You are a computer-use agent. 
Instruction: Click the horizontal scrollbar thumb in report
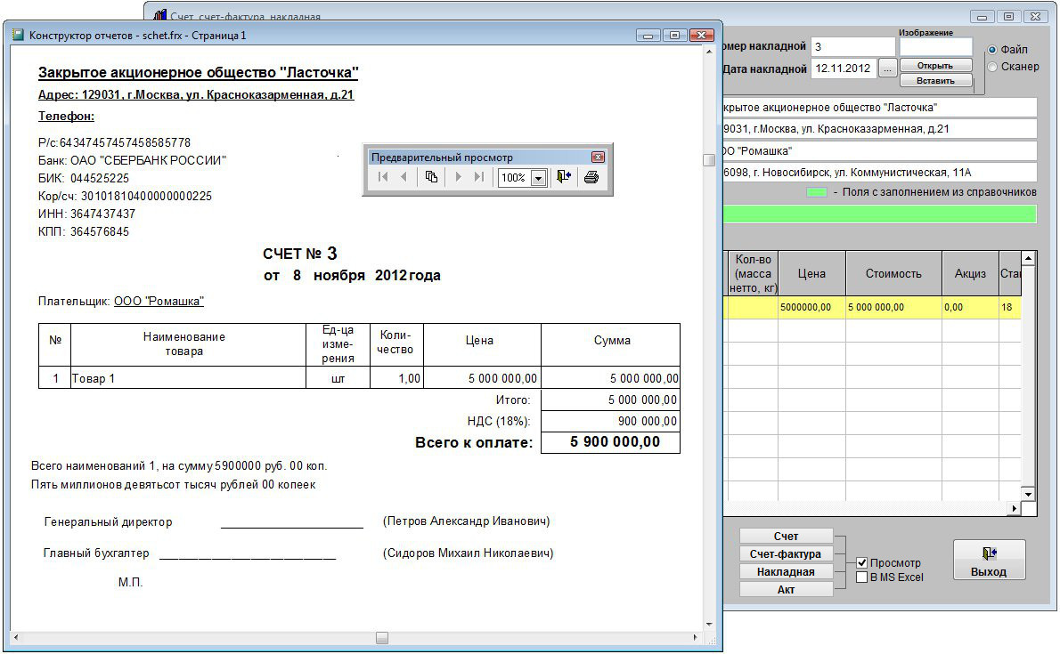point(381,637)
